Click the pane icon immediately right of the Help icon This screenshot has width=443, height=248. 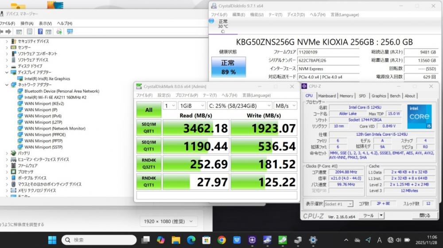coord(49,31)
